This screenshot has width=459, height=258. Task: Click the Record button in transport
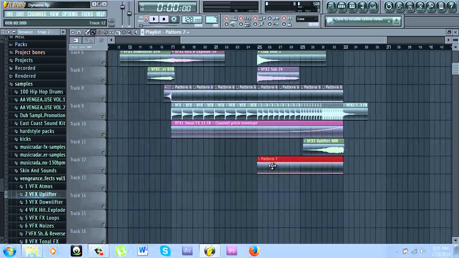[174, 19]
